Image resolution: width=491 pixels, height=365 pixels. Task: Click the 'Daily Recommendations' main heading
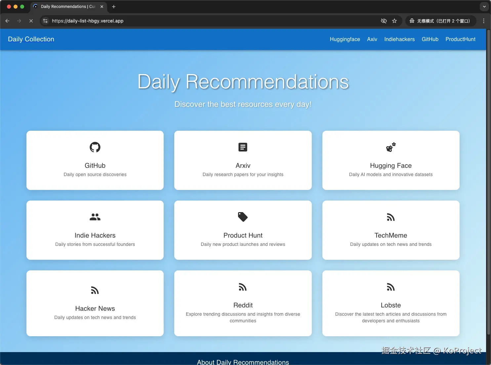pos(243,82)
